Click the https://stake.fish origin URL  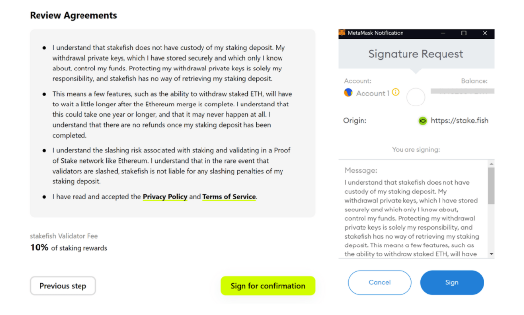[459, 120]
